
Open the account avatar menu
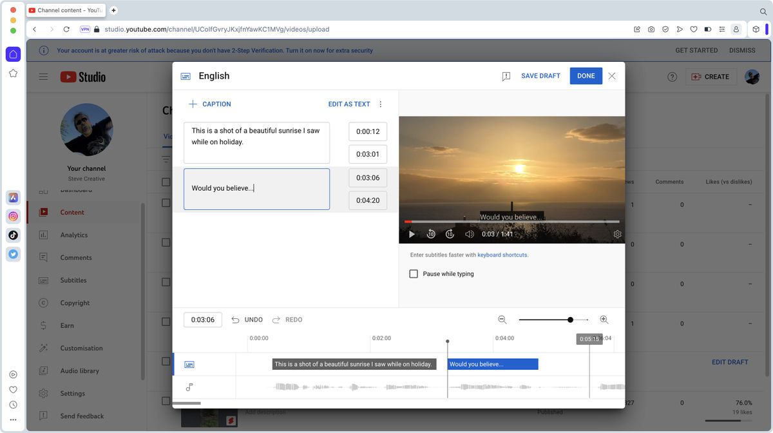point(752,76)
